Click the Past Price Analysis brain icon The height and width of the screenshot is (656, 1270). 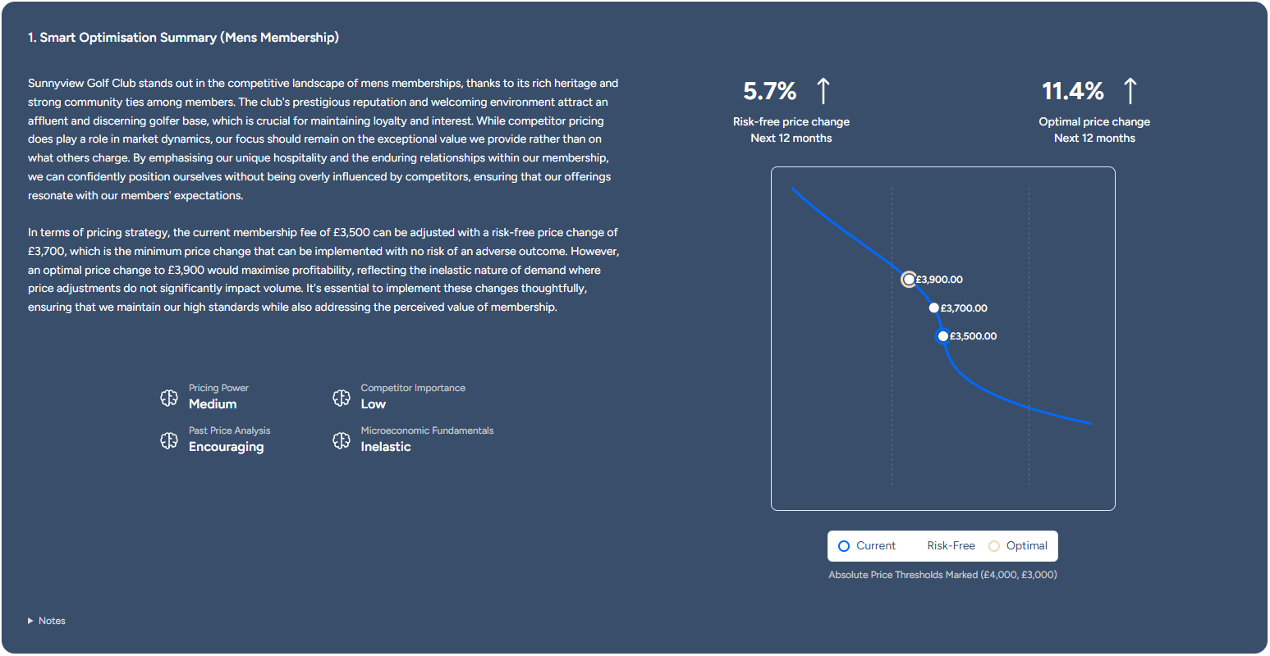pyautogui.click(x=169, y=440)
